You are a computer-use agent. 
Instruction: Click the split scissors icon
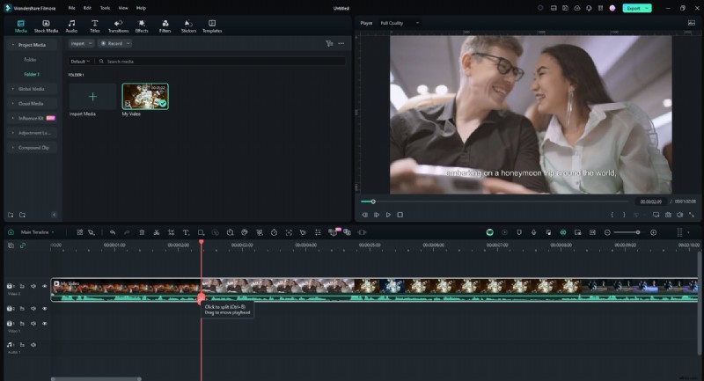(x=157, y=232)
